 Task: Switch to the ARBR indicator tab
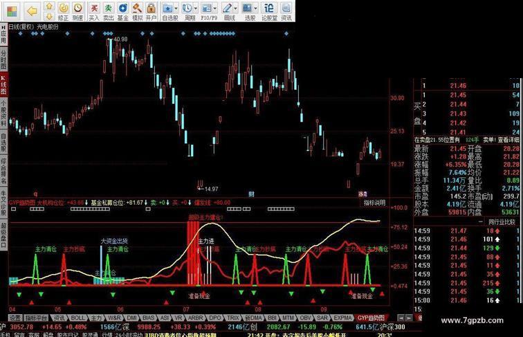pyautogui.click(x=196, y=318)
